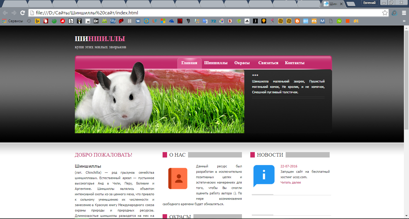The width and height of the screenshot is (409, 219).
Task: Open the green ru bookmark icon
Action: 339,21
